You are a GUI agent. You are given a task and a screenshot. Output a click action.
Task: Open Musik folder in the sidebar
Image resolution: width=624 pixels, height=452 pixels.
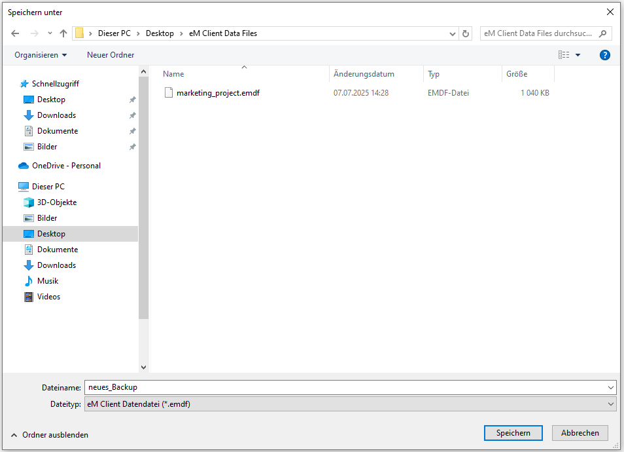pyautogui.click(x=48, y=281)
